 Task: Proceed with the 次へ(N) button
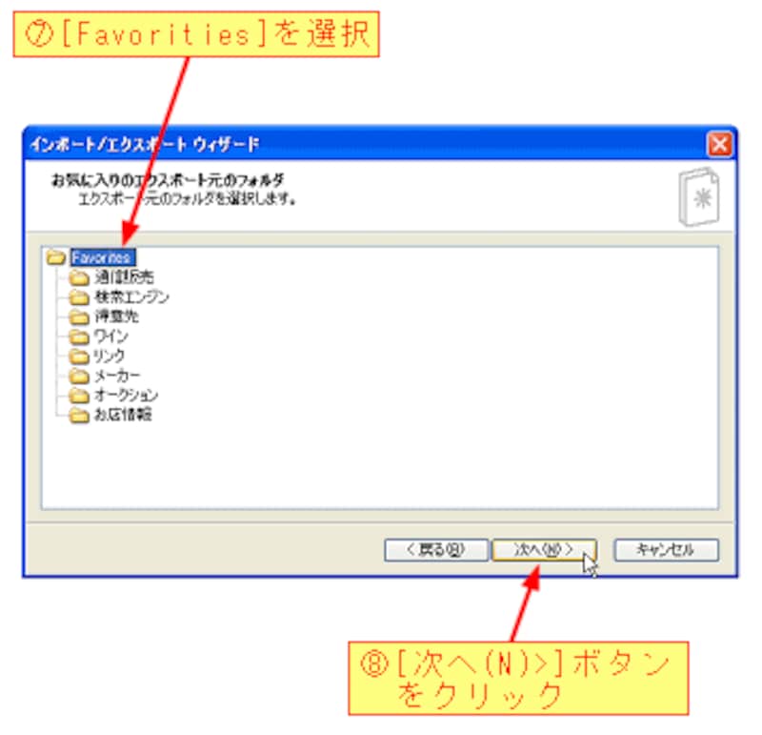(x=544, y=550)
